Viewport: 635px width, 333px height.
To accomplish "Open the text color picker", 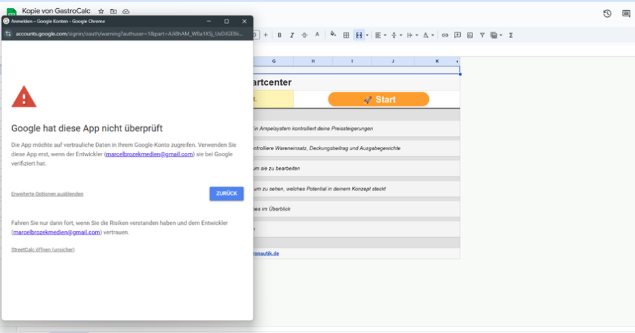I will pyautogui.click(x=317, y=35).
